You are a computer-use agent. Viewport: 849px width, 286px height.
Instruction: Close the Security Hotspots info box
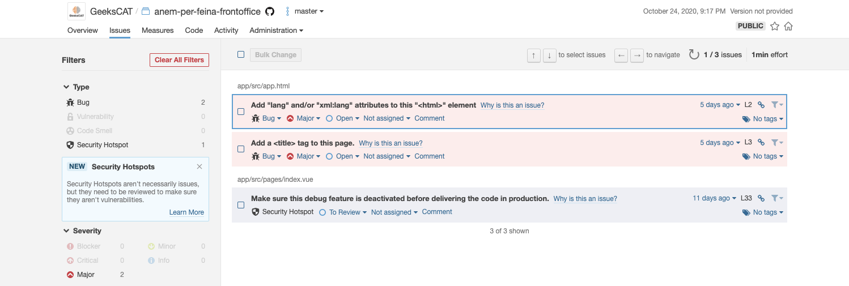tap(199, 167)
